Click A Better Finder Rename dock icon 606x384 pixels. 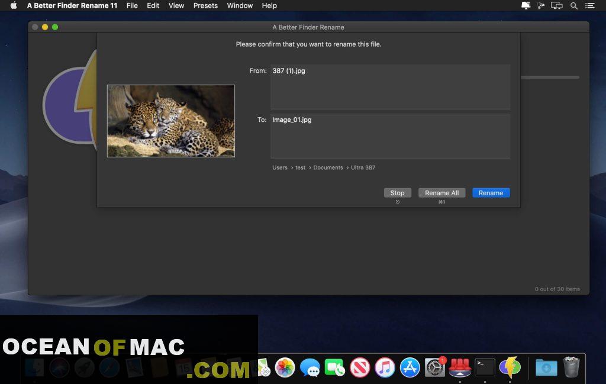coord(510,367)
